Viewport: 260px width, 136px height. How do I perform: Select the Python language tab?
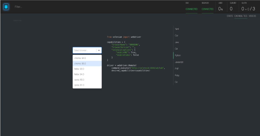(178, 56)
